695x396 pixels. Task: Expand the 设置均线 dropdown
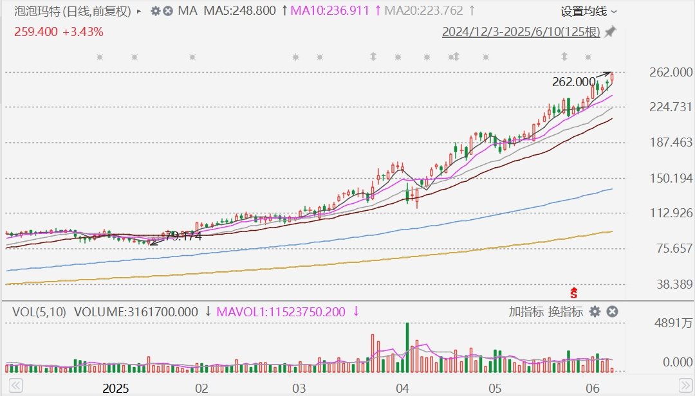(589, 11)
